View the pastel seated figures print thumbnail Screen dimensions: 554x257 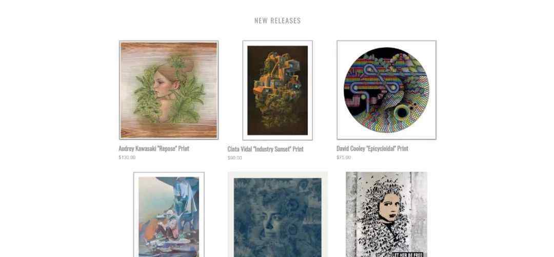[x=169, y=215]
